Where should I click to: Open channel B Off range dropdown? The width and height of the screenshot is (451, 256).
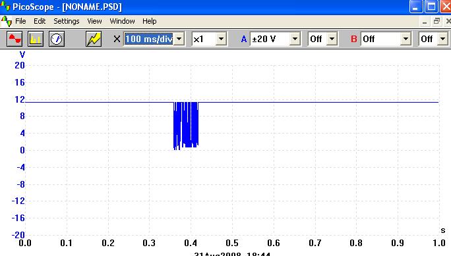(x=406, y=39)
